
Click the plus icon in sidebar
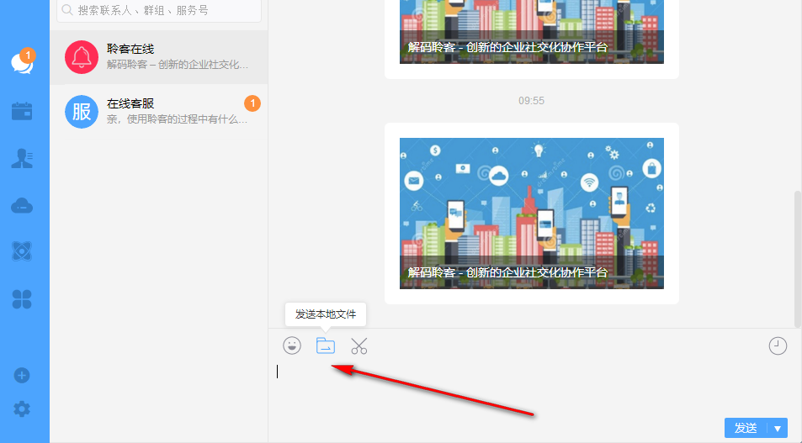click(22, 375)
